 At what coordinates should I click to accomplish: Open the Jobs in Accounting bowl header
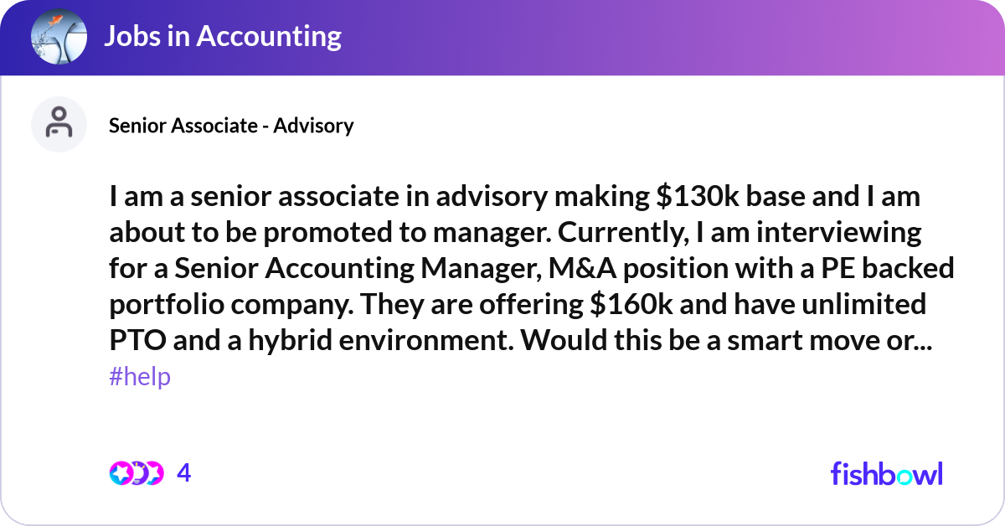[223, 37]
